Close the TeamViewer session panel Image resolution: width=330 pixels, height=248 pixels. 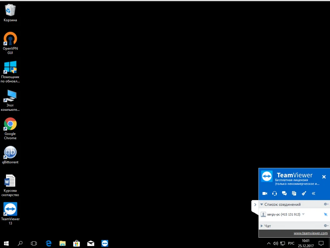[x=324, y=177]
